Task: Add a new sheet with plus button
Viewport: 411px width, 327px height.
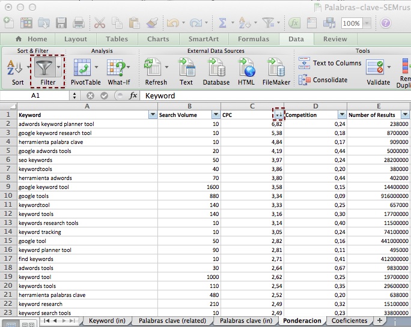Action: point(380,320)
